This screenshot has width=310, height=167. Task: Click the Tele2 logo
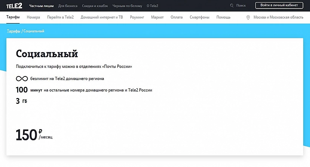point(14,6)
